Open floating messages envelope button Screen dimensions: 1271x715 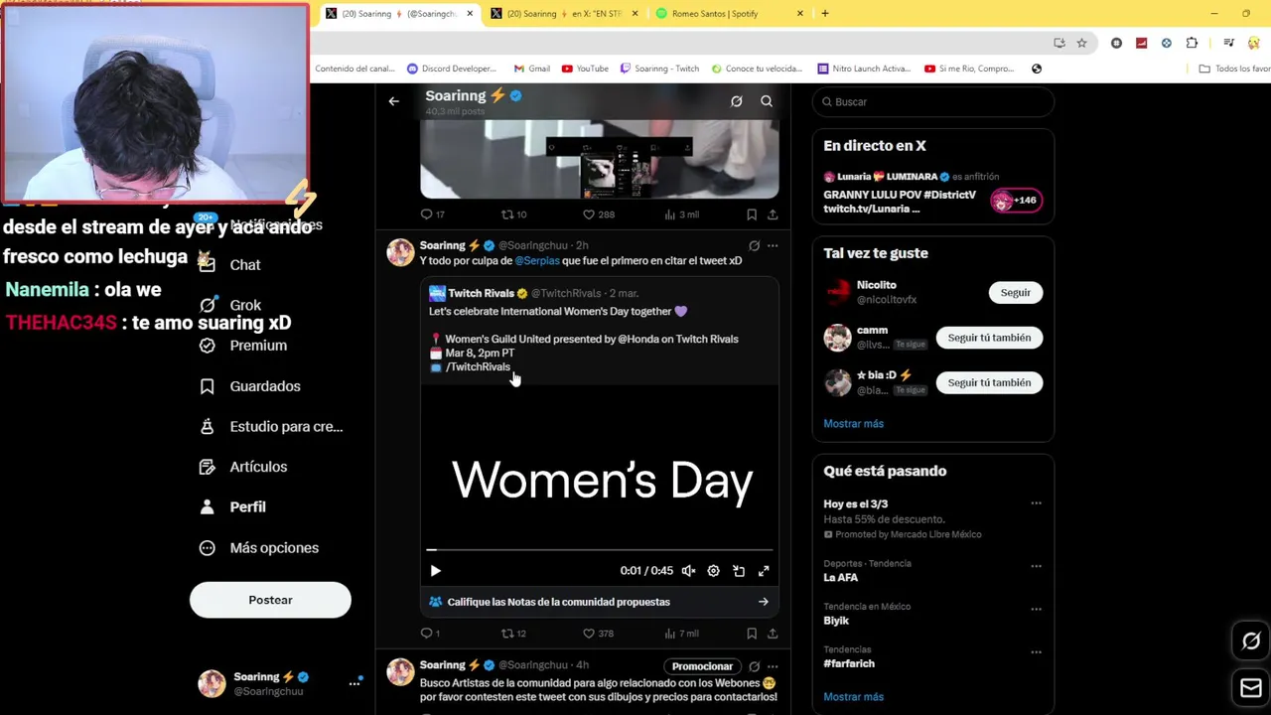1251,687
